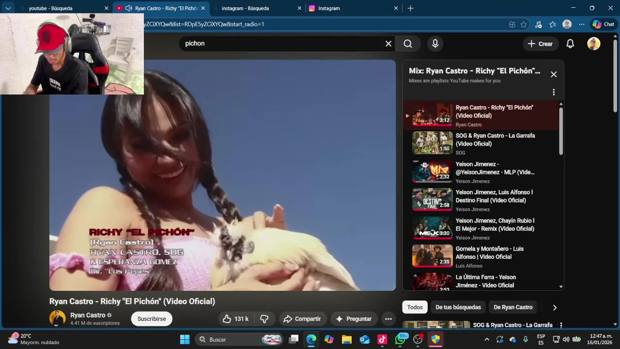Open options for recommended La Garrafa video

561,325
